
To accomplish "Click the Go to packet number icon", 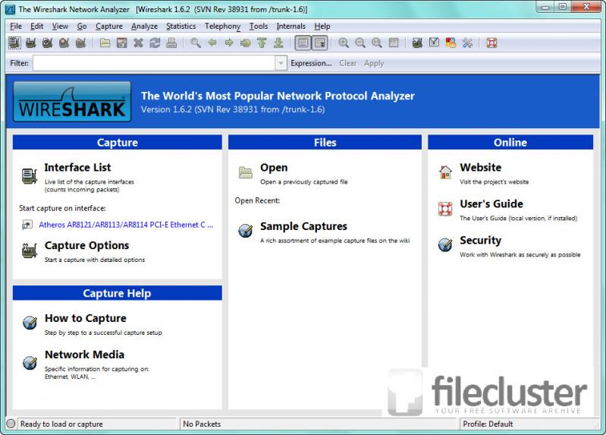I will click(x=246, y=43).
